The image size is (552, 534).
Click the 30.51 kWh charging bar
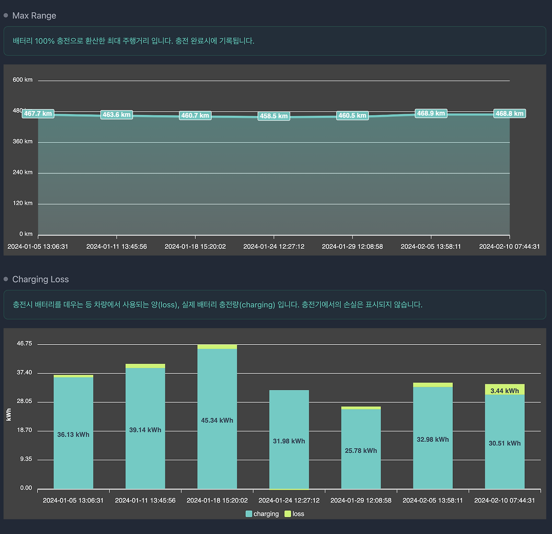[x=505, y=442]
